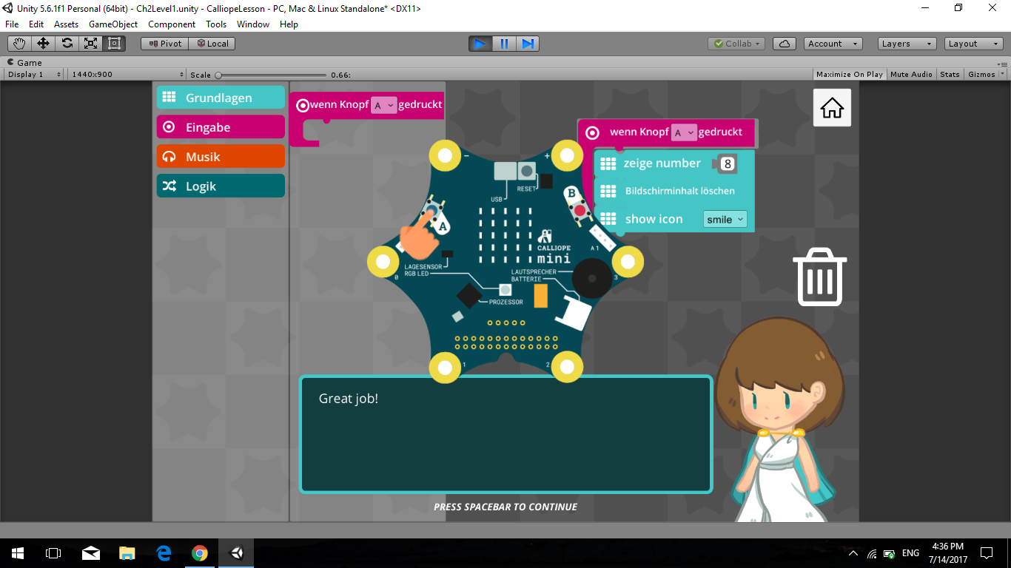Open the cloud services icon button
The width and height of the screenshot is (1011, 568).
pyautogui.click(x=785, y=44)
